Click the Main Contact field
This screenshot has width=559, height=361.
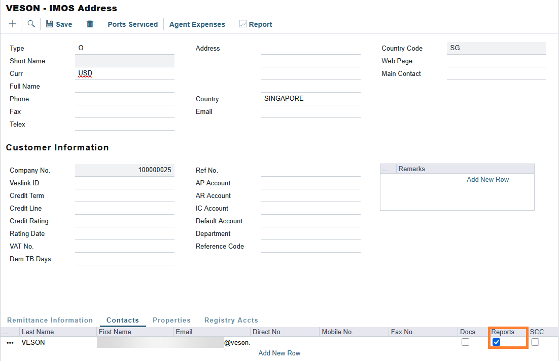click(496, 73)
